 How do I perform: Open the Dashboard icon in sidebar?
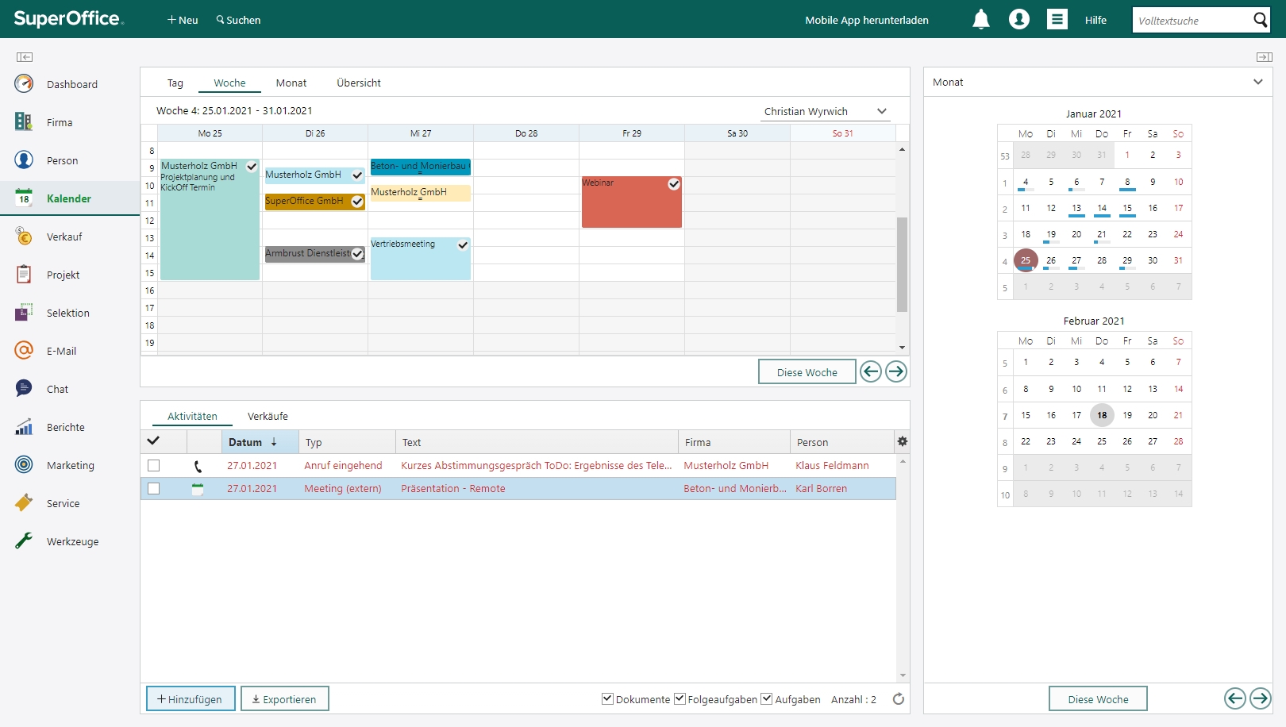pyautogui.click(x=24, y=83)
